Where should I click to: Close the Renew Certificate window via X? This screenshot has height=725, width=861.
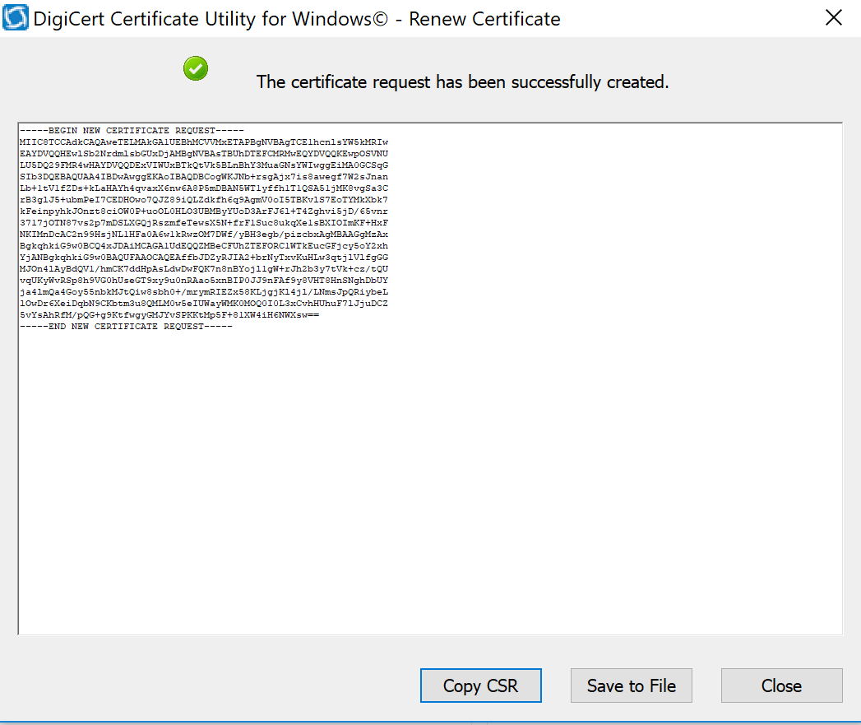tap(833, 18)
